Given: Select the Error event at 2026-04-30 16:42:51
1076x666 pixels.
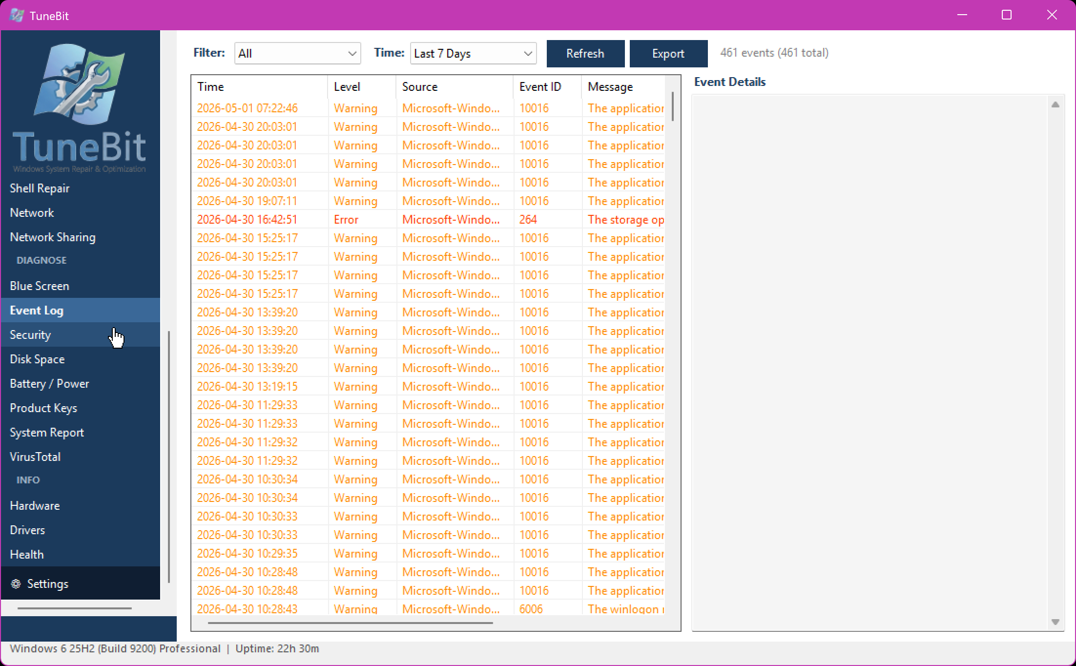Looking at the screenshot, I should [428, 219].
